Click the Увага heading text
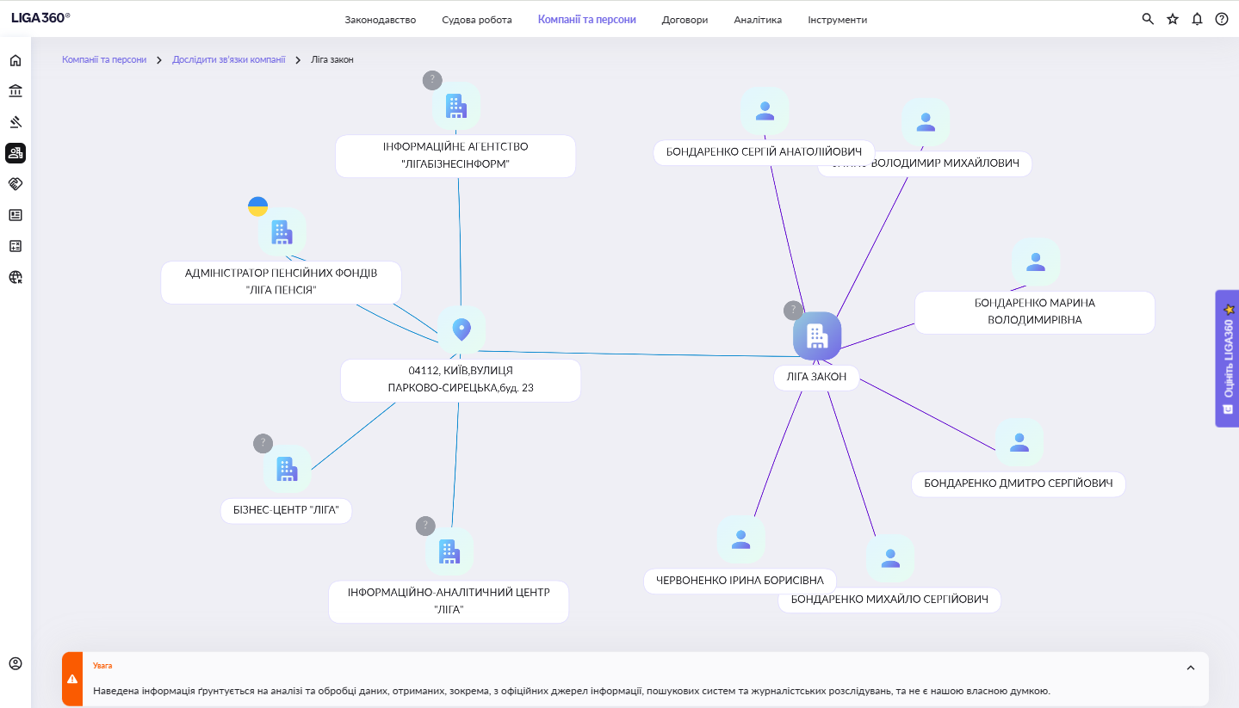 point(102,666)
